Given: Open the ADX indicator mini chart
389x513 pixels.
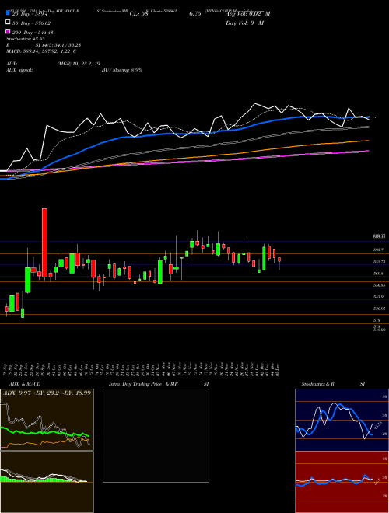Looking at the screenshot, I should pyautogui.click(x=47, y=420).
